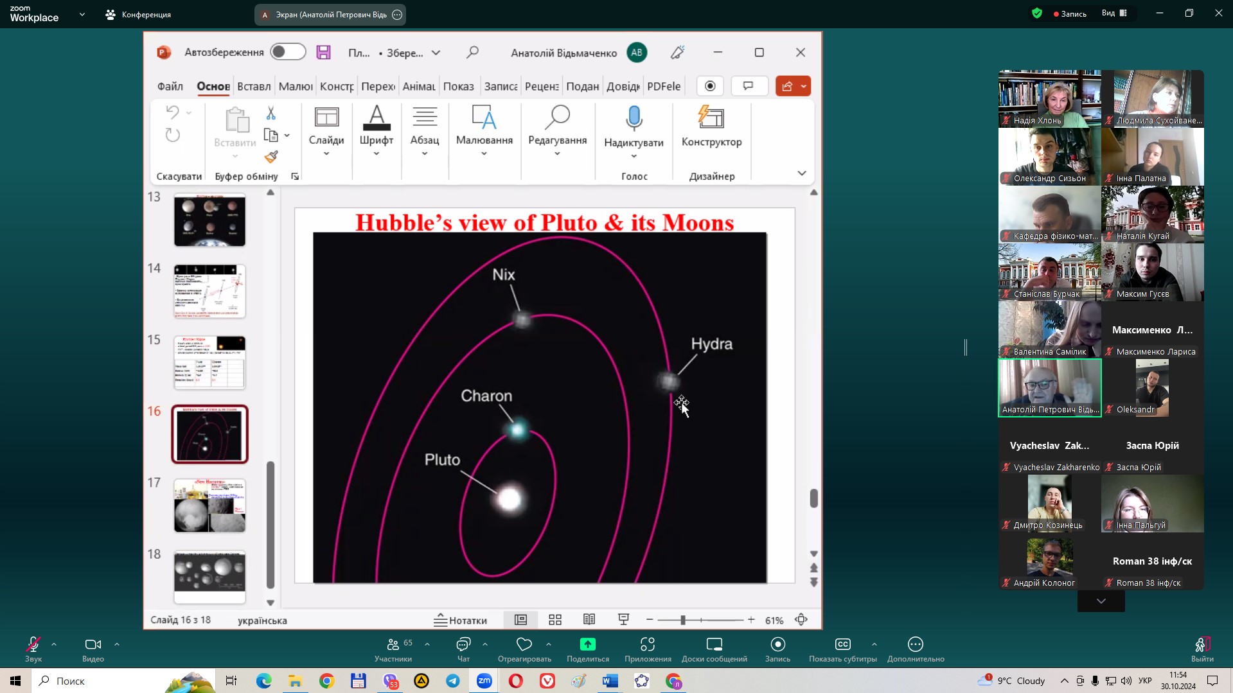The width and height of the screenshot is (1233, 693).
Task: Click Fit slide to window icon
Action: (801, 620)
